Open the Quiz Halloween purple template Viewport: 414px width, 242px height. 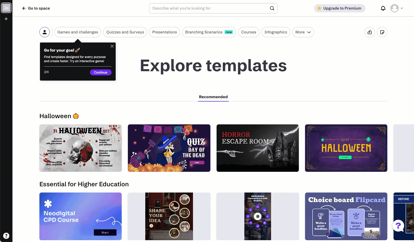point(346,148)
